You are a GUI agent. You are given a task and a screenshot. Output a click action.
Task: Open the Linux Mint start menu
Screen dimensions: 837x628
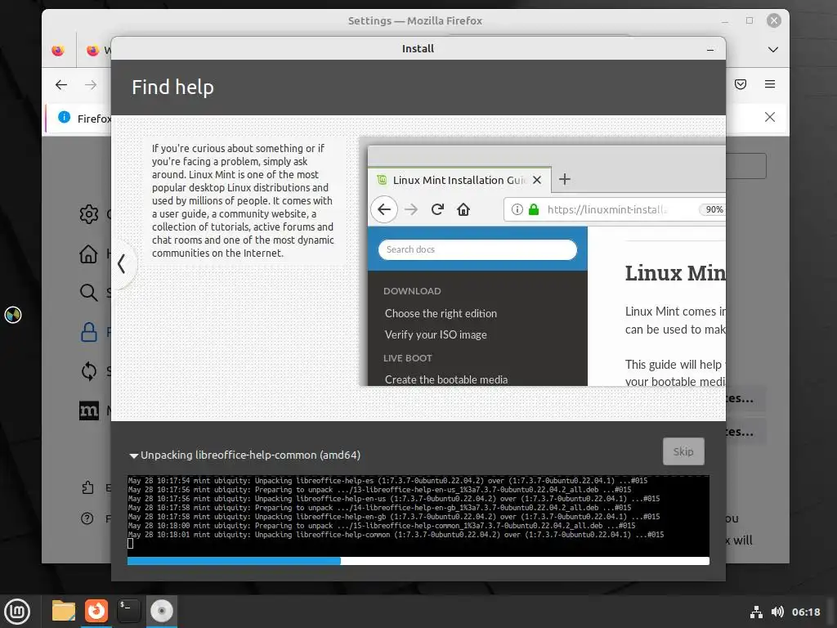17,612
